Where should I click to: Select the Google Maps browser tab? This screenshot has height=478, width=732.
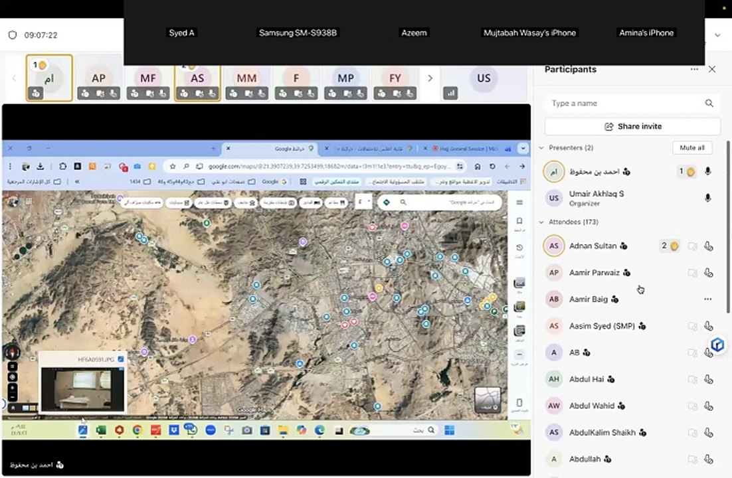tap(271, 149)
